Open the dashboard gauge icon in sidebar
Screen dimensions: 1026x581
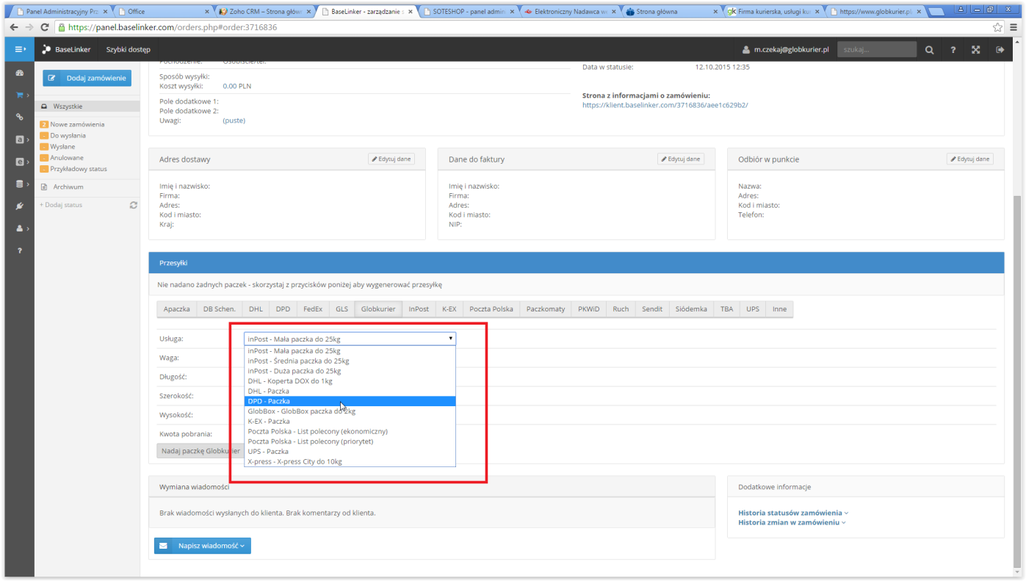pyautogui.click(x=20, y=73)
